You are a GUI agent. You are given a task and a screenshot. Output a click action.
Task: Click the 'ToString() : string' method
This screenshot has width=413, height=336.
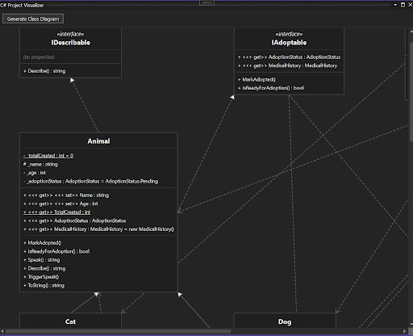click(44, 285)
